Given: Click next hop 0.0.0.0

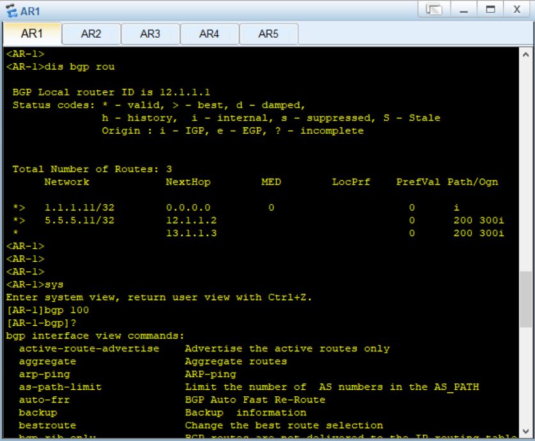Looking at the screenshot, I should click(188, 207).
